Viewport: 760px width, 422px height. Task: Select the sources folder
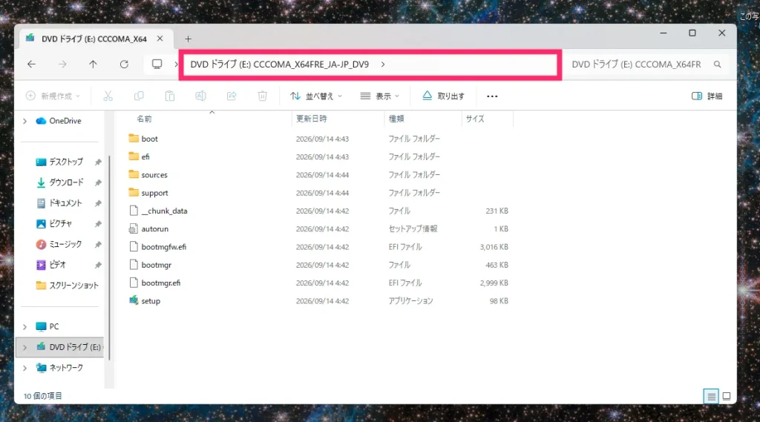tap(154, 174)
